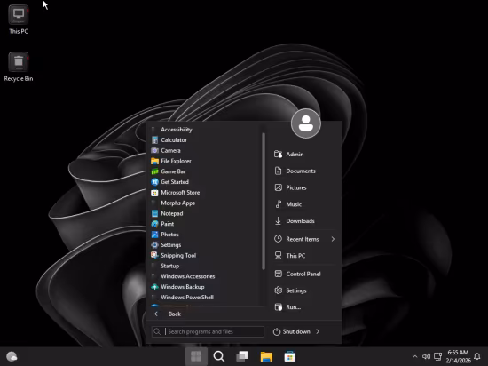
Task: Open the Documents folder
Action: click(x=295, y=171)
